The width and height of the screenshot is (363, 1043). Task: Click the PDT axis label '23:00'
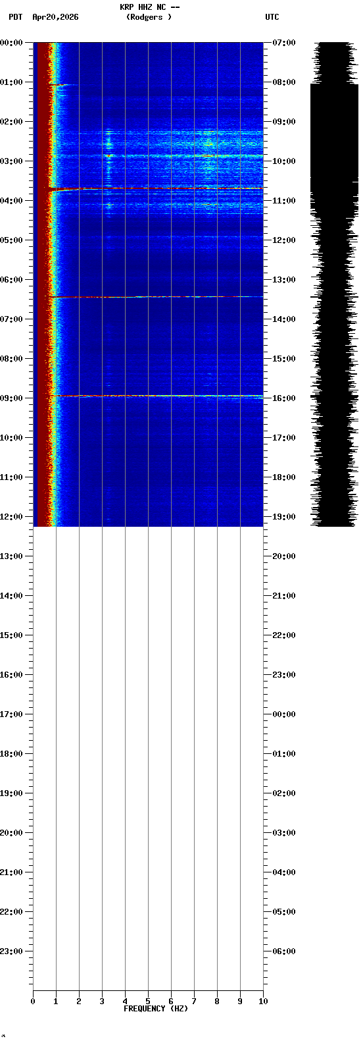11,951
